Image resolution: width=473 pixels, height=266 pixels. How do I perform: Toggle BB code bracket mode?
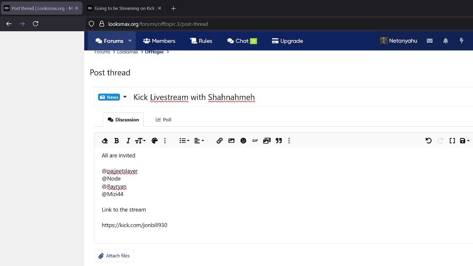[452, 141]
